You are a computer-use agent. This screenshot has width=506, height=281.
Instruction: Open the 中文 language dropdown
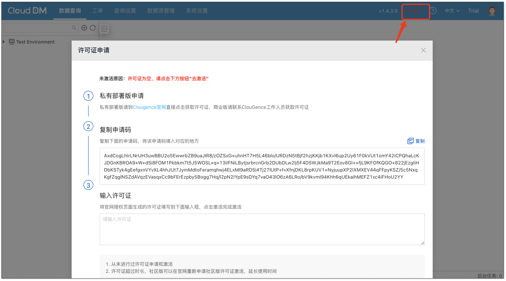pos(452,11)
